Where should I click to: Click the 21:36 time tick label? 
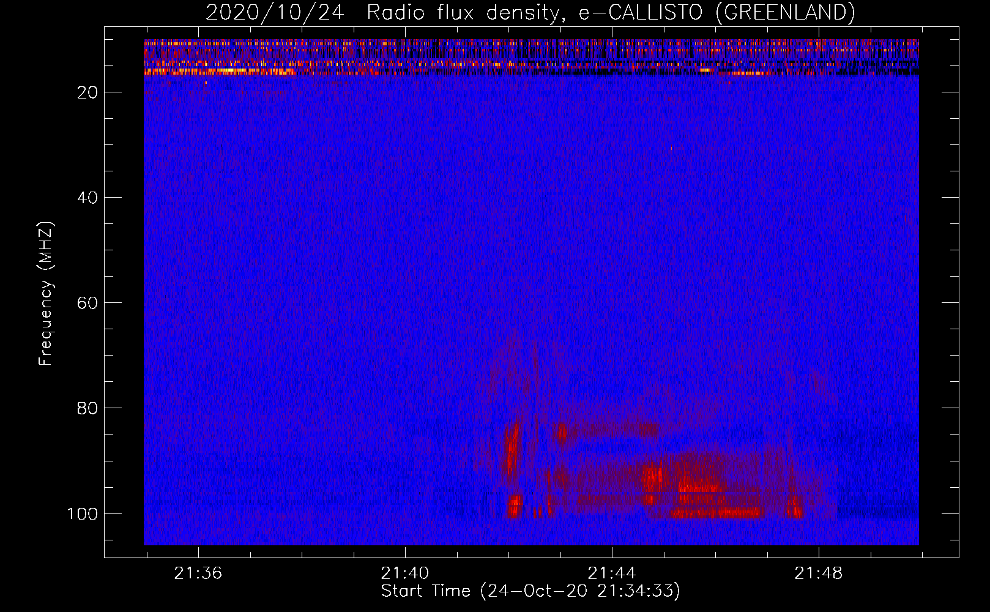tap(198, 573)
